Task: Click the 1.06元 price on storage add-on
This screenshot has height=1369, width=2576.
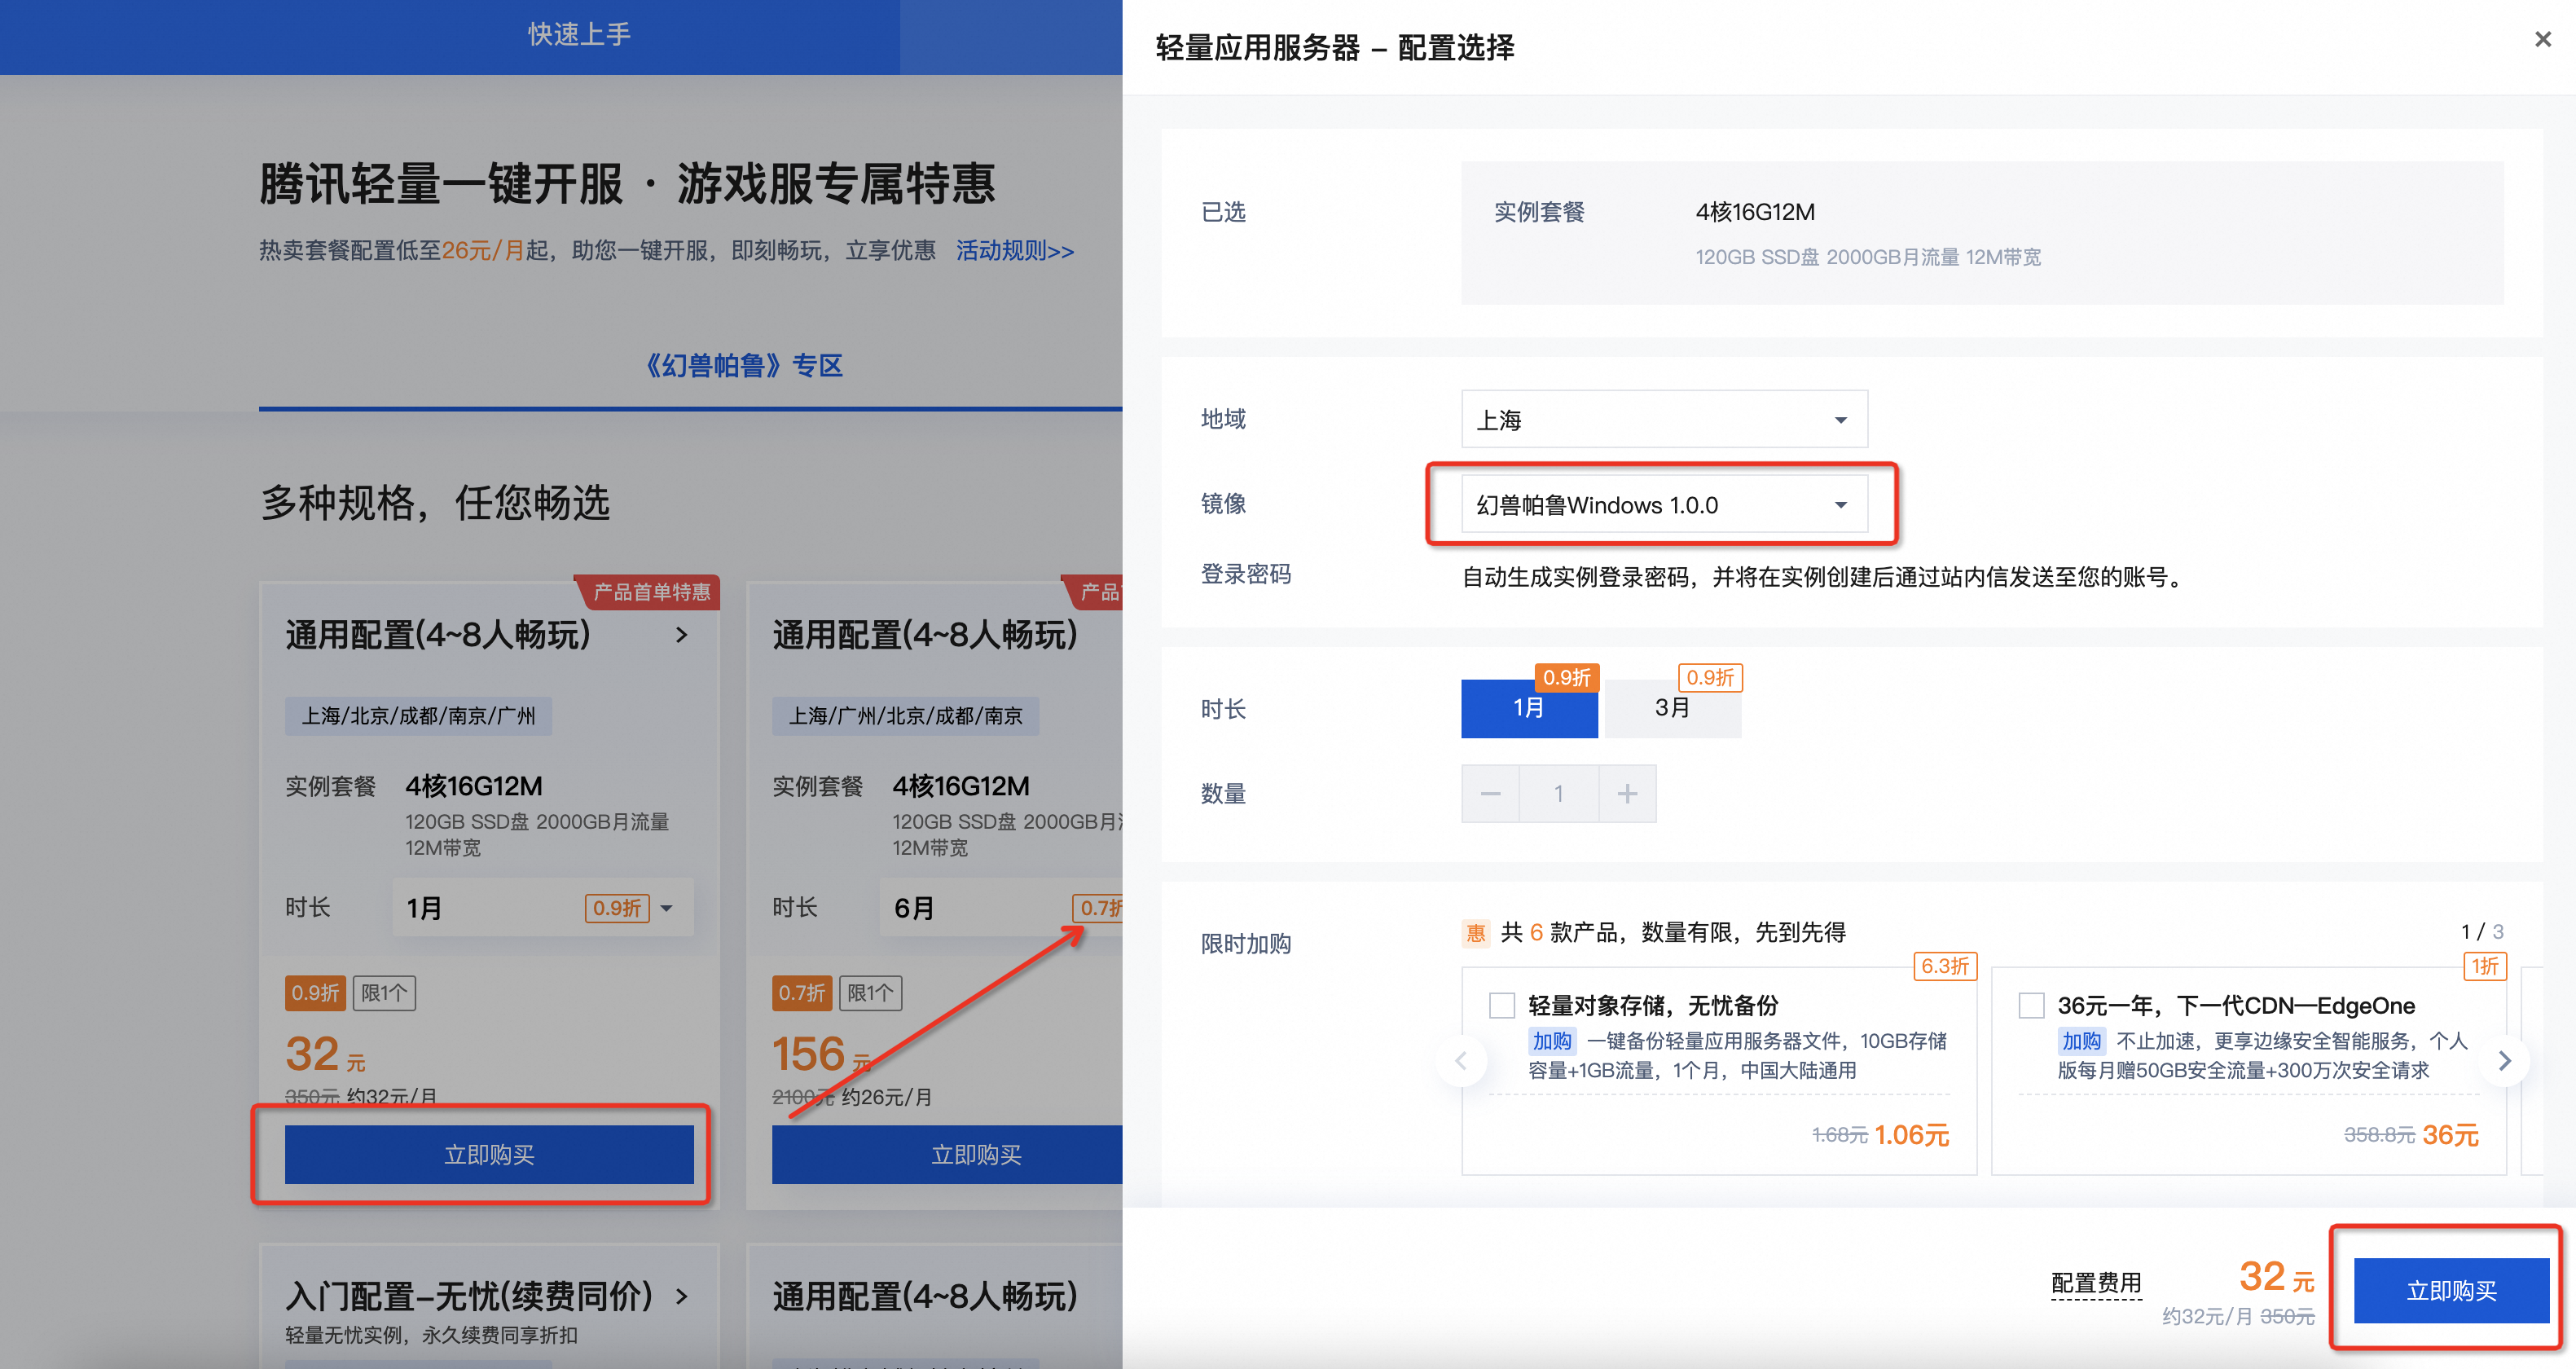Action: coord(1912,1135)
